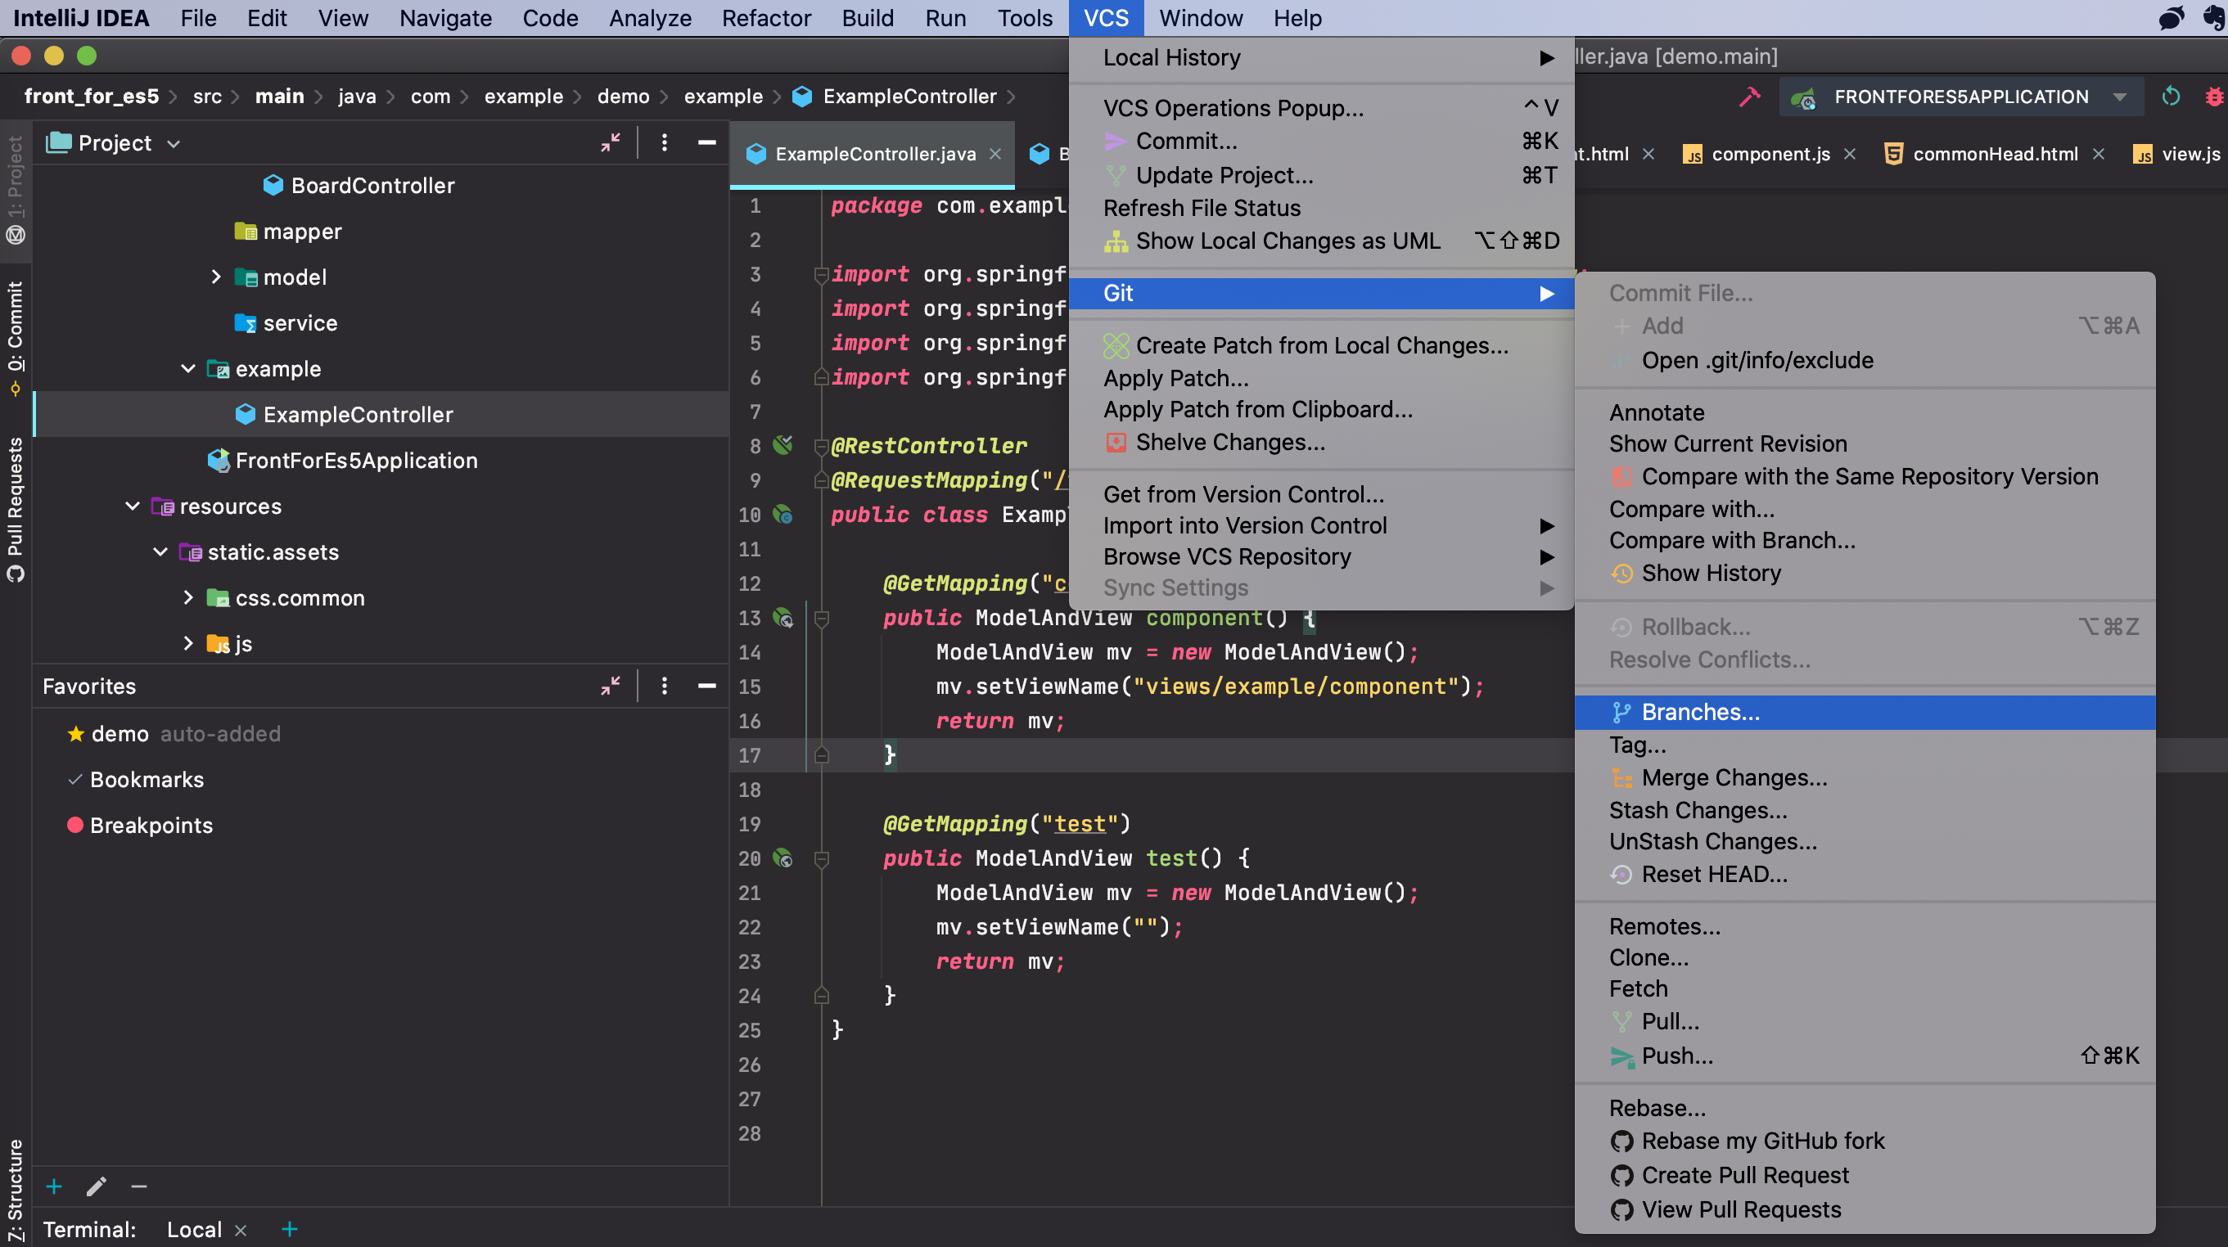Toggle the Favorites panel collapse button
This screenshot has width=2228, height=1247.
pyautogui.click(x=707, y=686)
